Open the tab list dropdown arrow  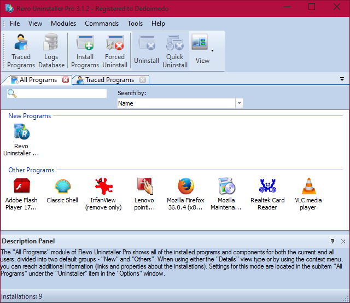pyautogui.click(x=342, y=79)
